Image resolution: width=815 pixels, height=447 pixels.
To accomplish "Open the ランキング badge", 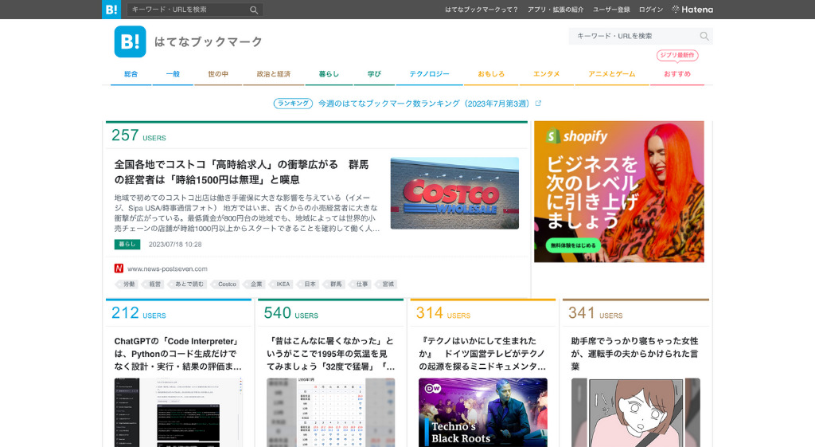I will [292, 104].
